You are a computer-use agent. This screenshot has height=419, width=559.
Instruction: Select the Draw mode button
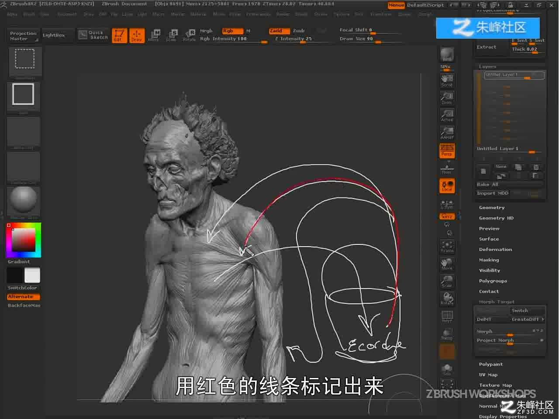tap(137, 35)
